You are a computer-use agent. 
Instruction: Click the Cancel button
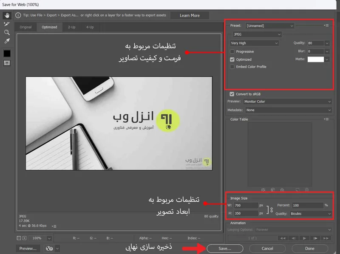click(267, 248)
